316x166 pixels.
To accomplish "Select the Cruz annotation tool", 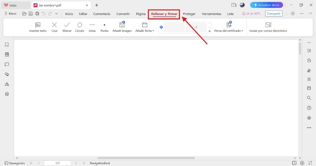I will click(55, 27).
